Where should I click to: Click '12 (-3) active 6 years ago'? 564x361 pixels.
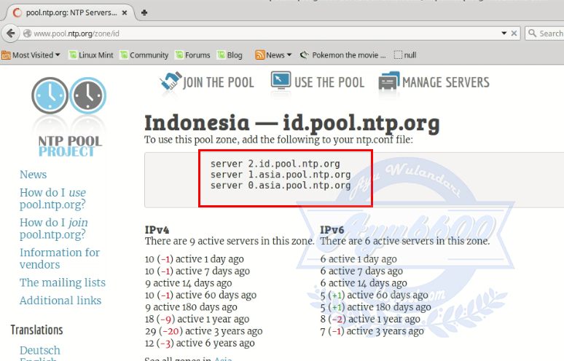(200, 343)
